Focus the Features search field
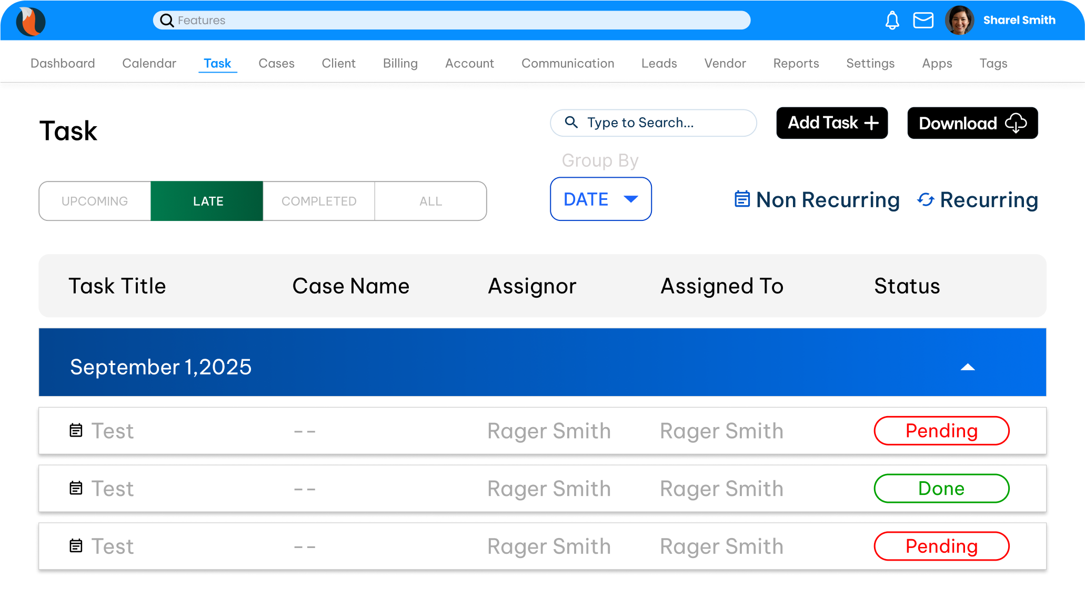The height and width of the screenshot is (598, 1085). (451, 21)
